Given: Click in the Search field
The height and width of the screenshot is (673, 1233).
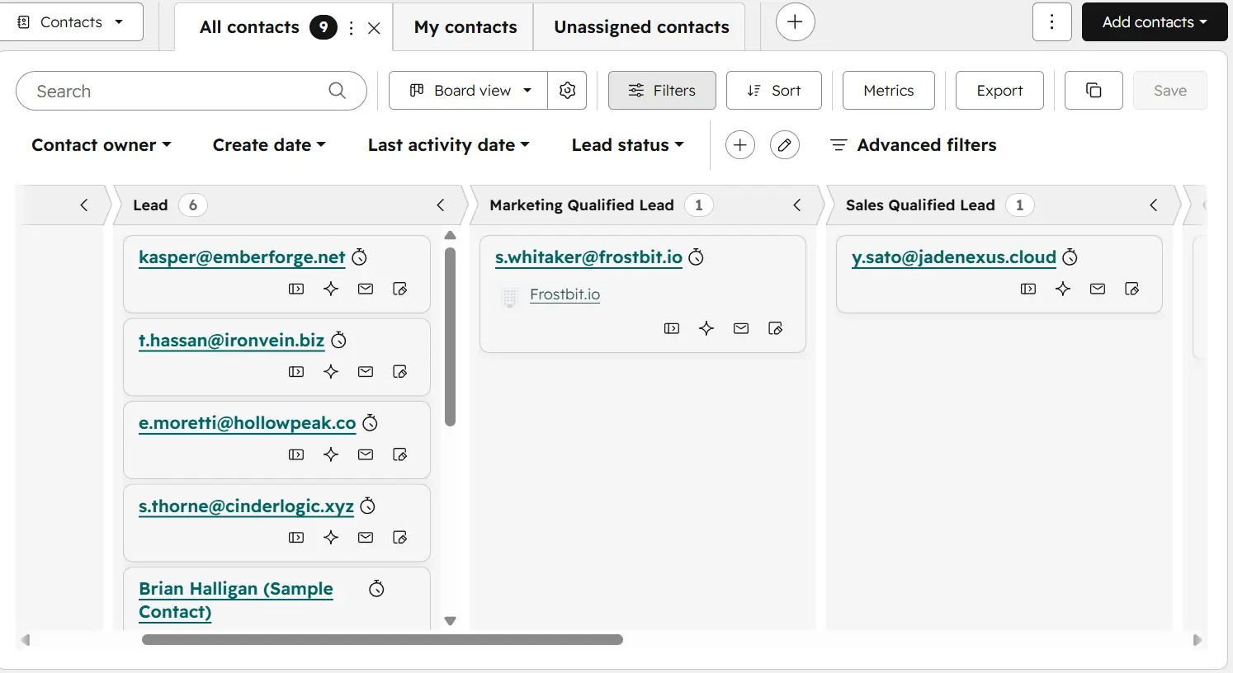Looking at the screenshot, I should 191,91.
